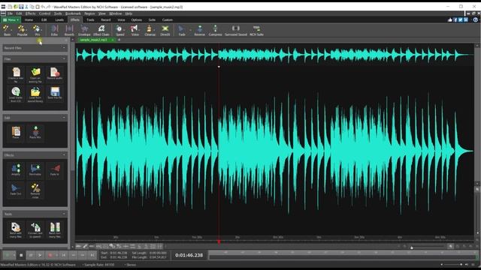The image size is (481, 270).
Task: Open the Help menu
Action: [129, 13]
